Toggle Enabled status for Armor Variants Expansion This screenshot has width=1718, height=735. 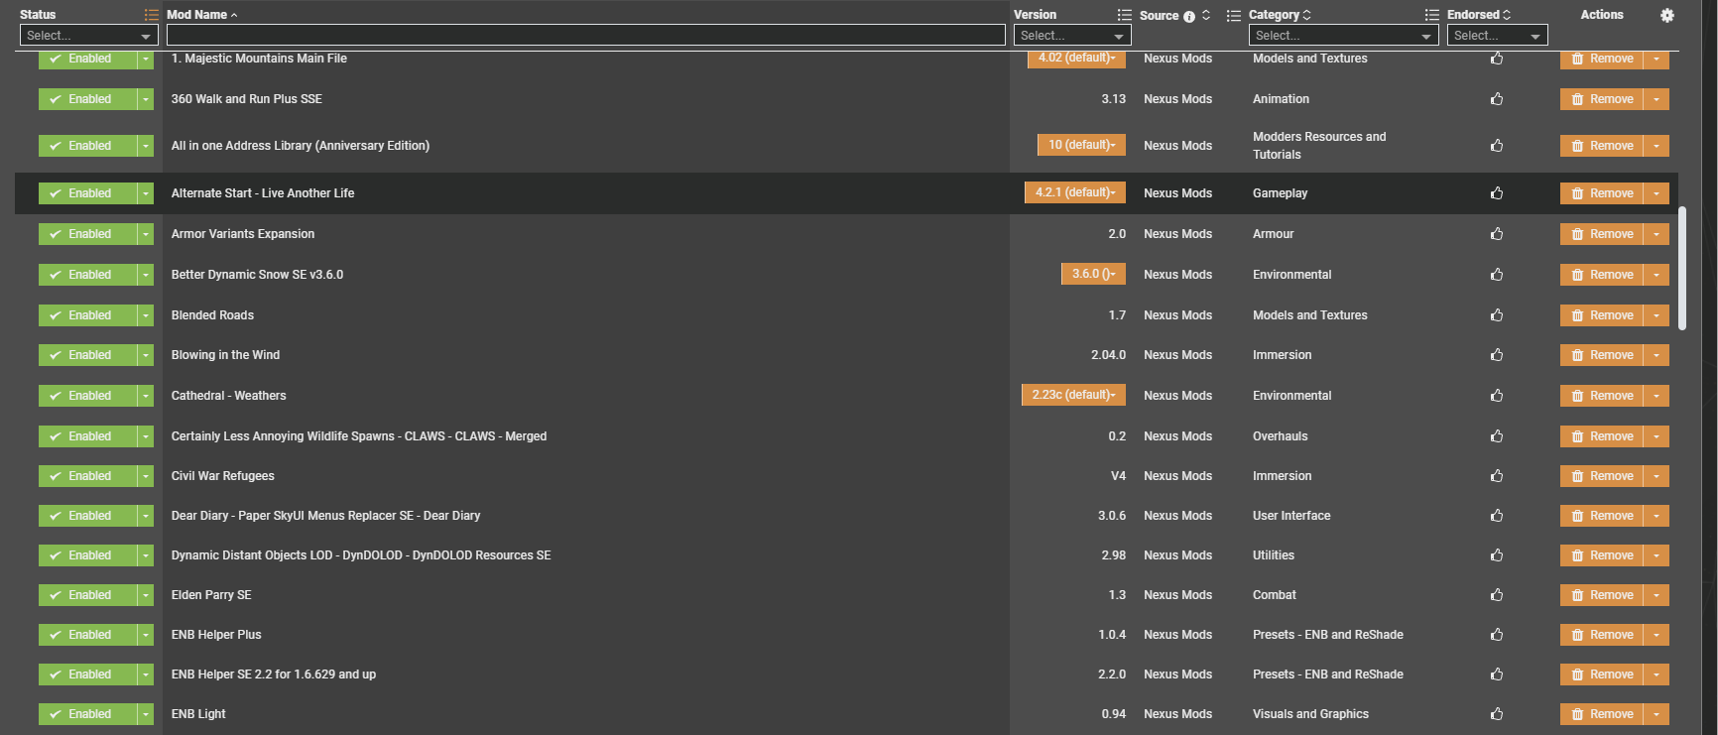click(x=88, y=234)
